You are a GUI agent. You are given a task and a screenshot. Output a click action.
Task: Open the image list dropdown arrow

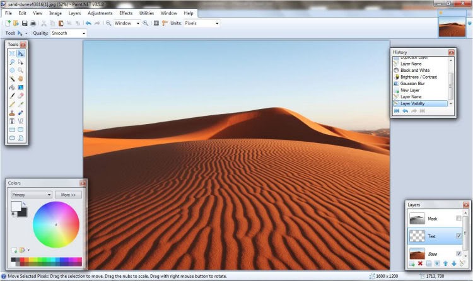469,23
